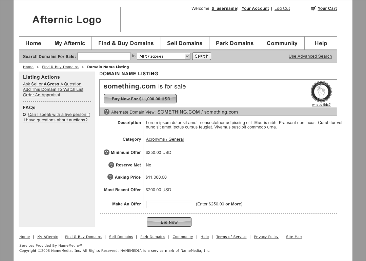Open the Sell Domains tab

[185, 43]
